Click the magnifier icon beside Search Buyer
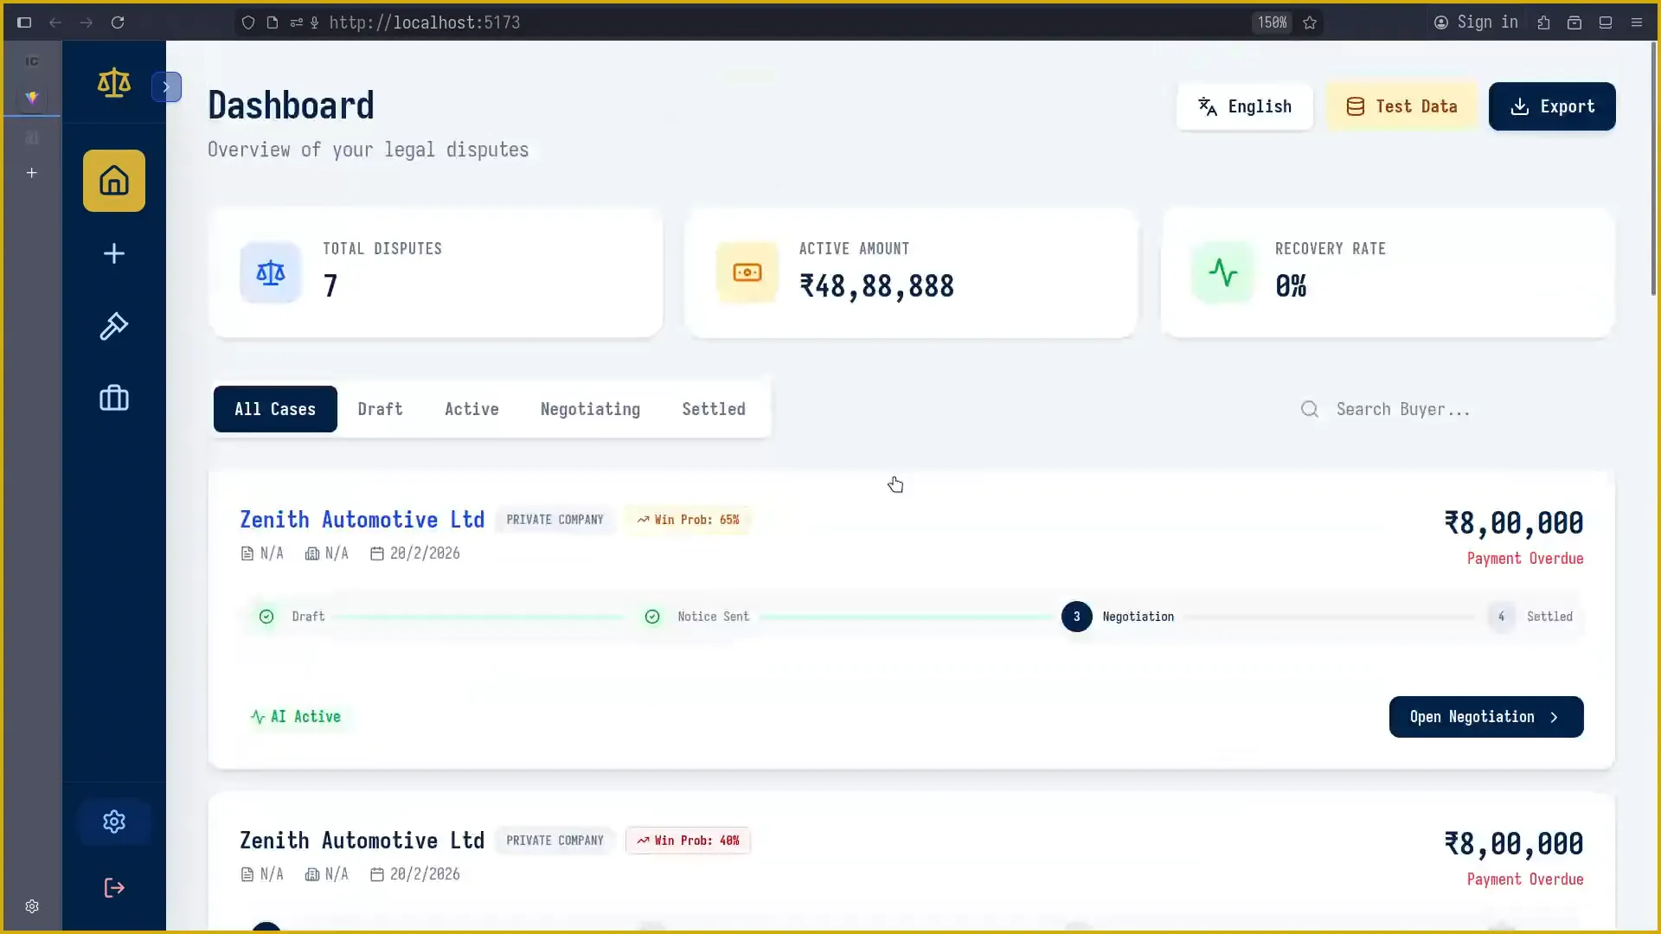The image size is (1661, 934). (1309, 409)
